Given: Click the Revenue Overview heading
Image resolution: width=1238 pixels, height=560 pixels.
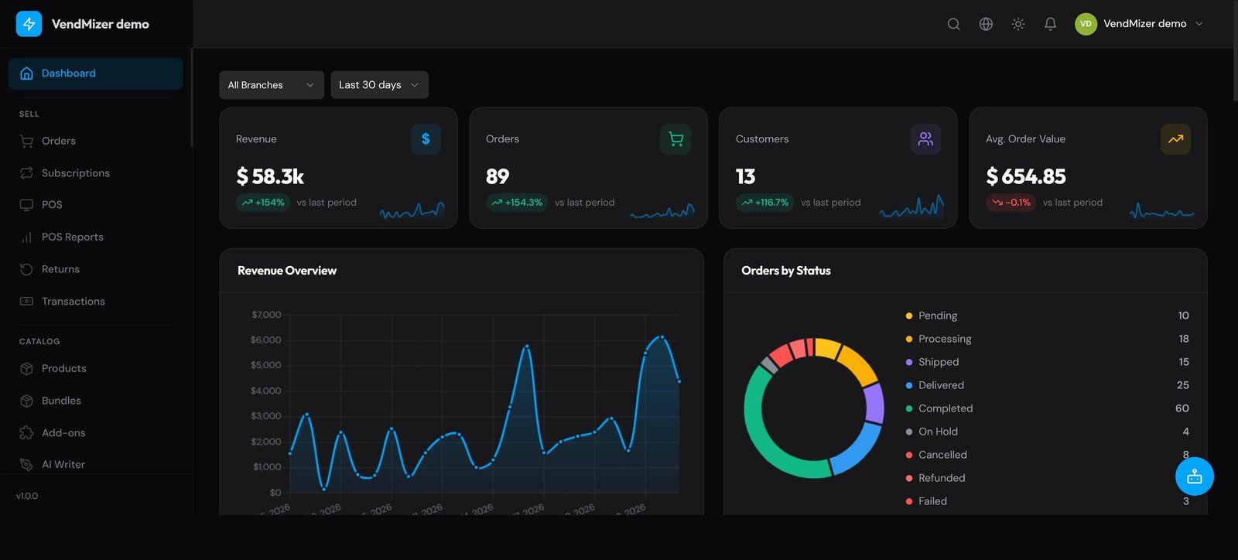Looking at the screenshot, I should (x=287, y=271).
